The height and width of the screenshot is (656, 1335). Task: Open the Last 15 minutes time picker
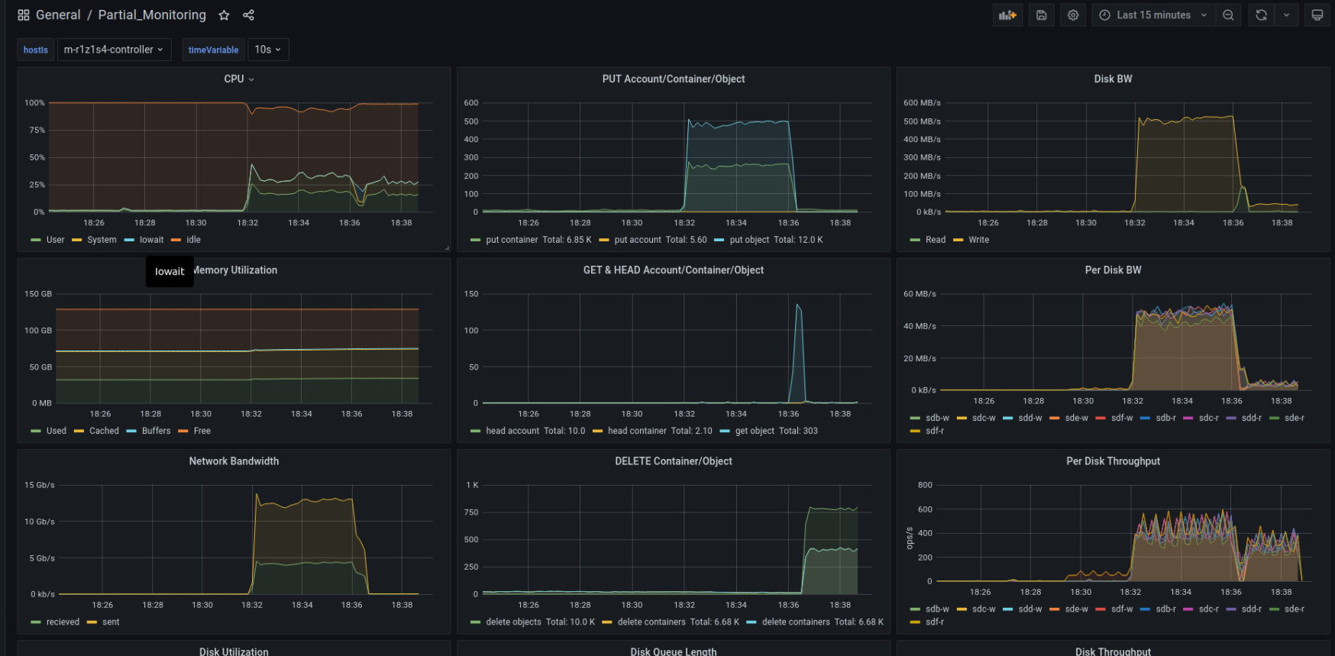pos(1153,15)
